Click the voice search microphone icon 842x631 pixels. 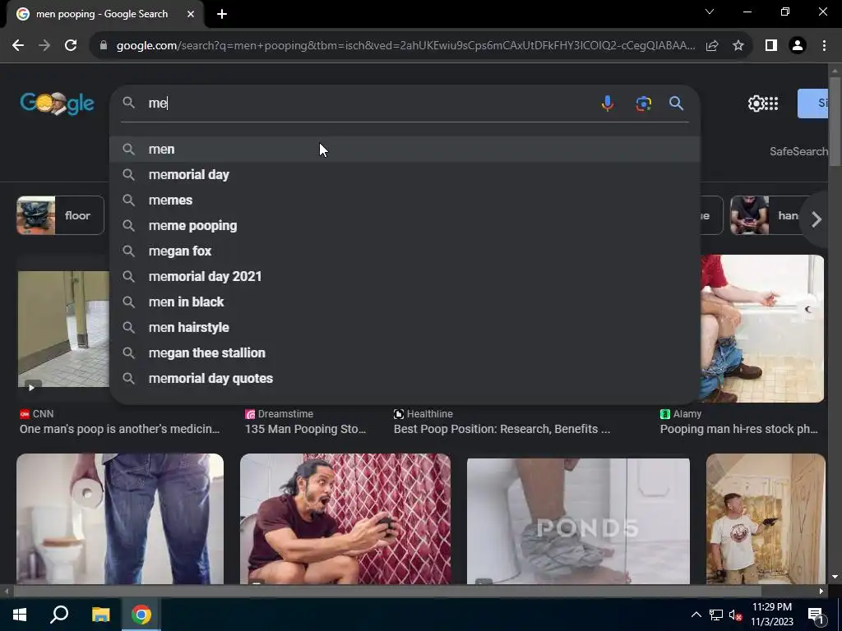(608, 103)
